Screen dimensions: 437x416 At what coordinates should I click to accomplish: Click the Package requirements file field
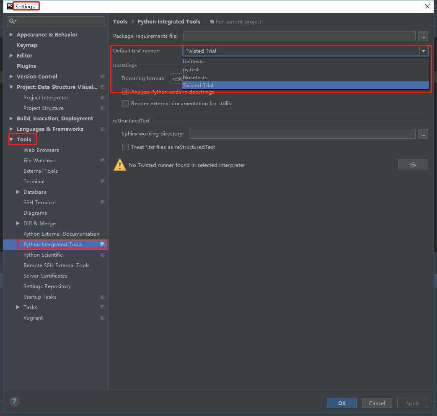coord(299,36)
